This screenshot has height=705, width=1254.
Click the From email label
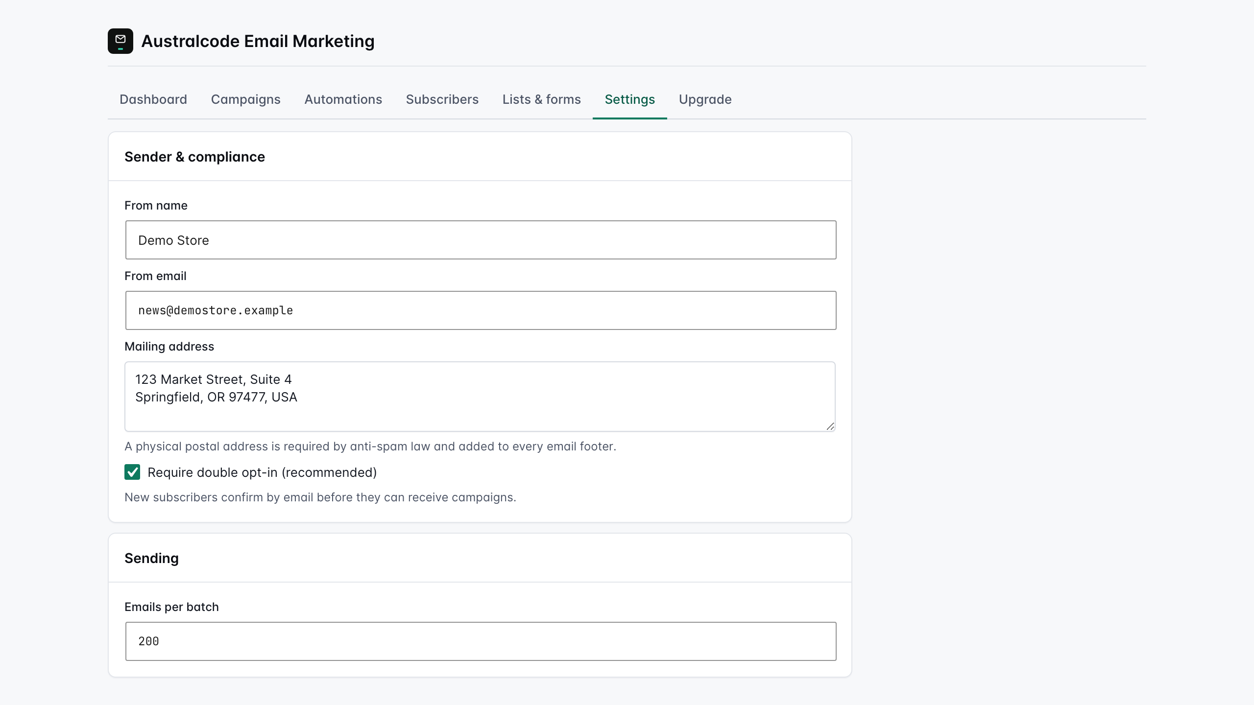point(155,276)
